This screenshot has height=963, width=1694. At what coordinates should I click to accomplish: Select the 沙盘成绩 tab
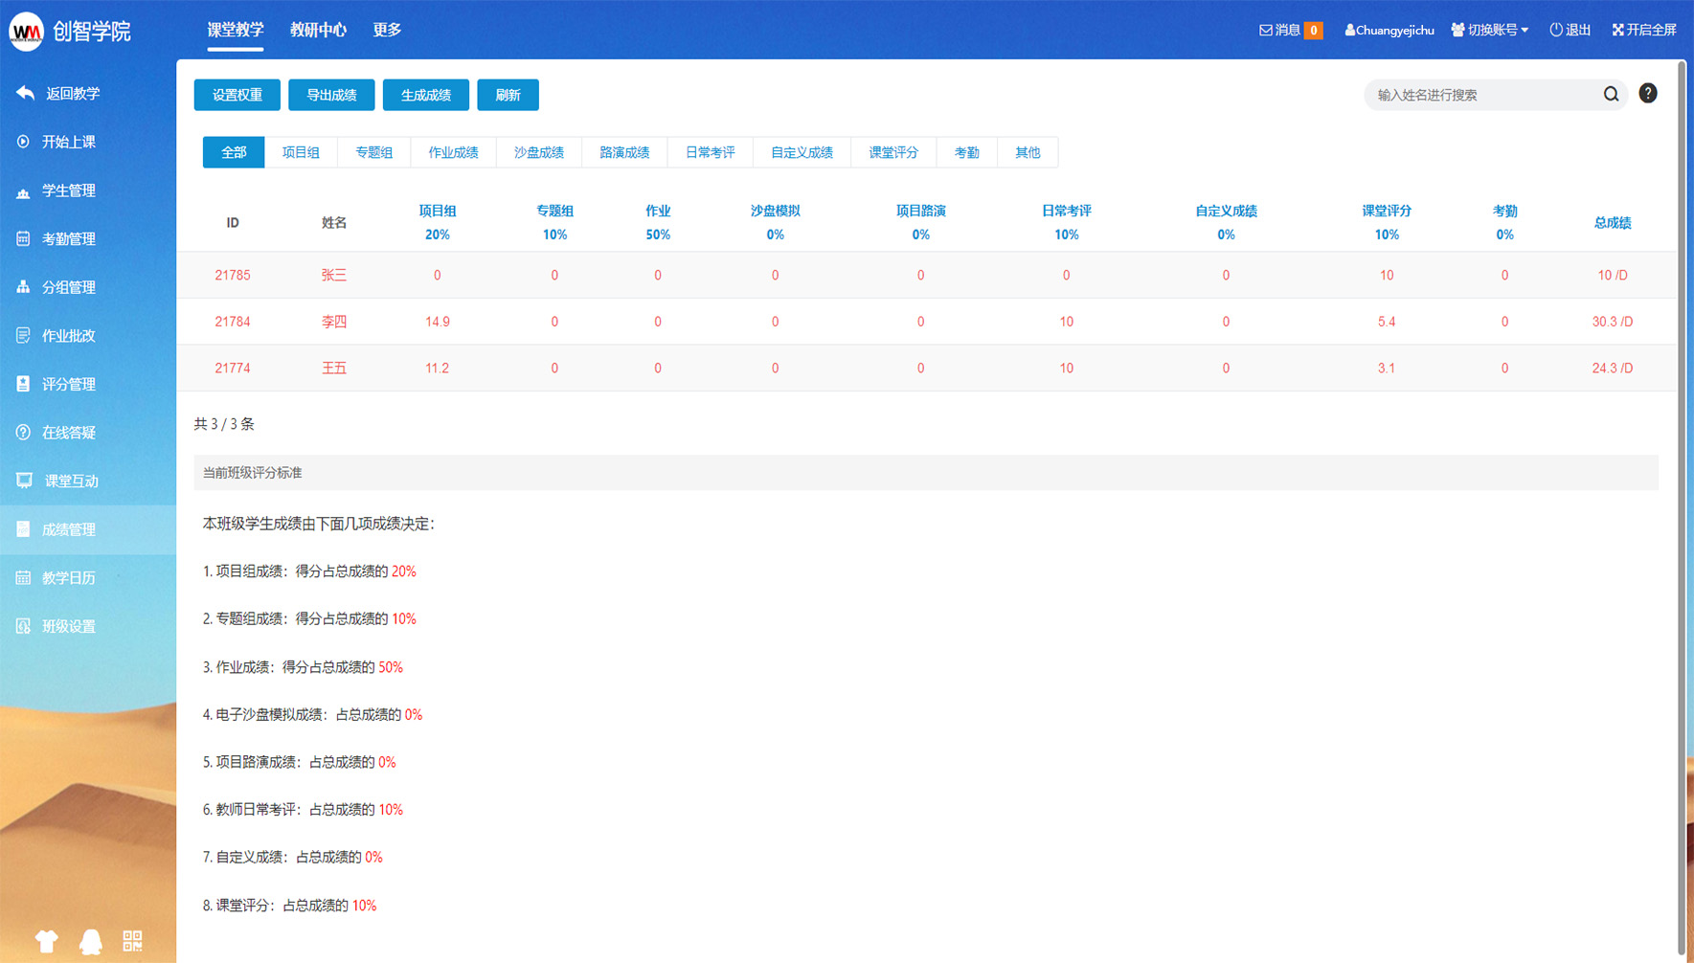tap(538, 152)
